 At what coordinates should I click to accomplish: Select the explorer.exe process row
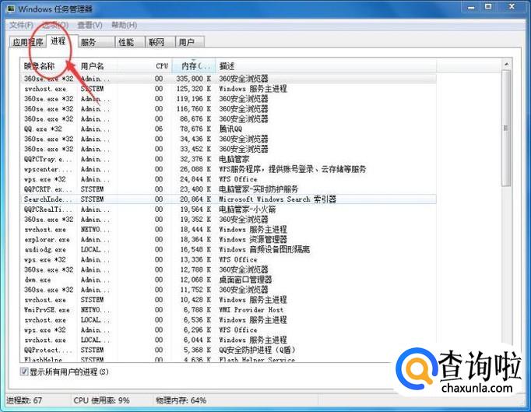pos(228,240)
